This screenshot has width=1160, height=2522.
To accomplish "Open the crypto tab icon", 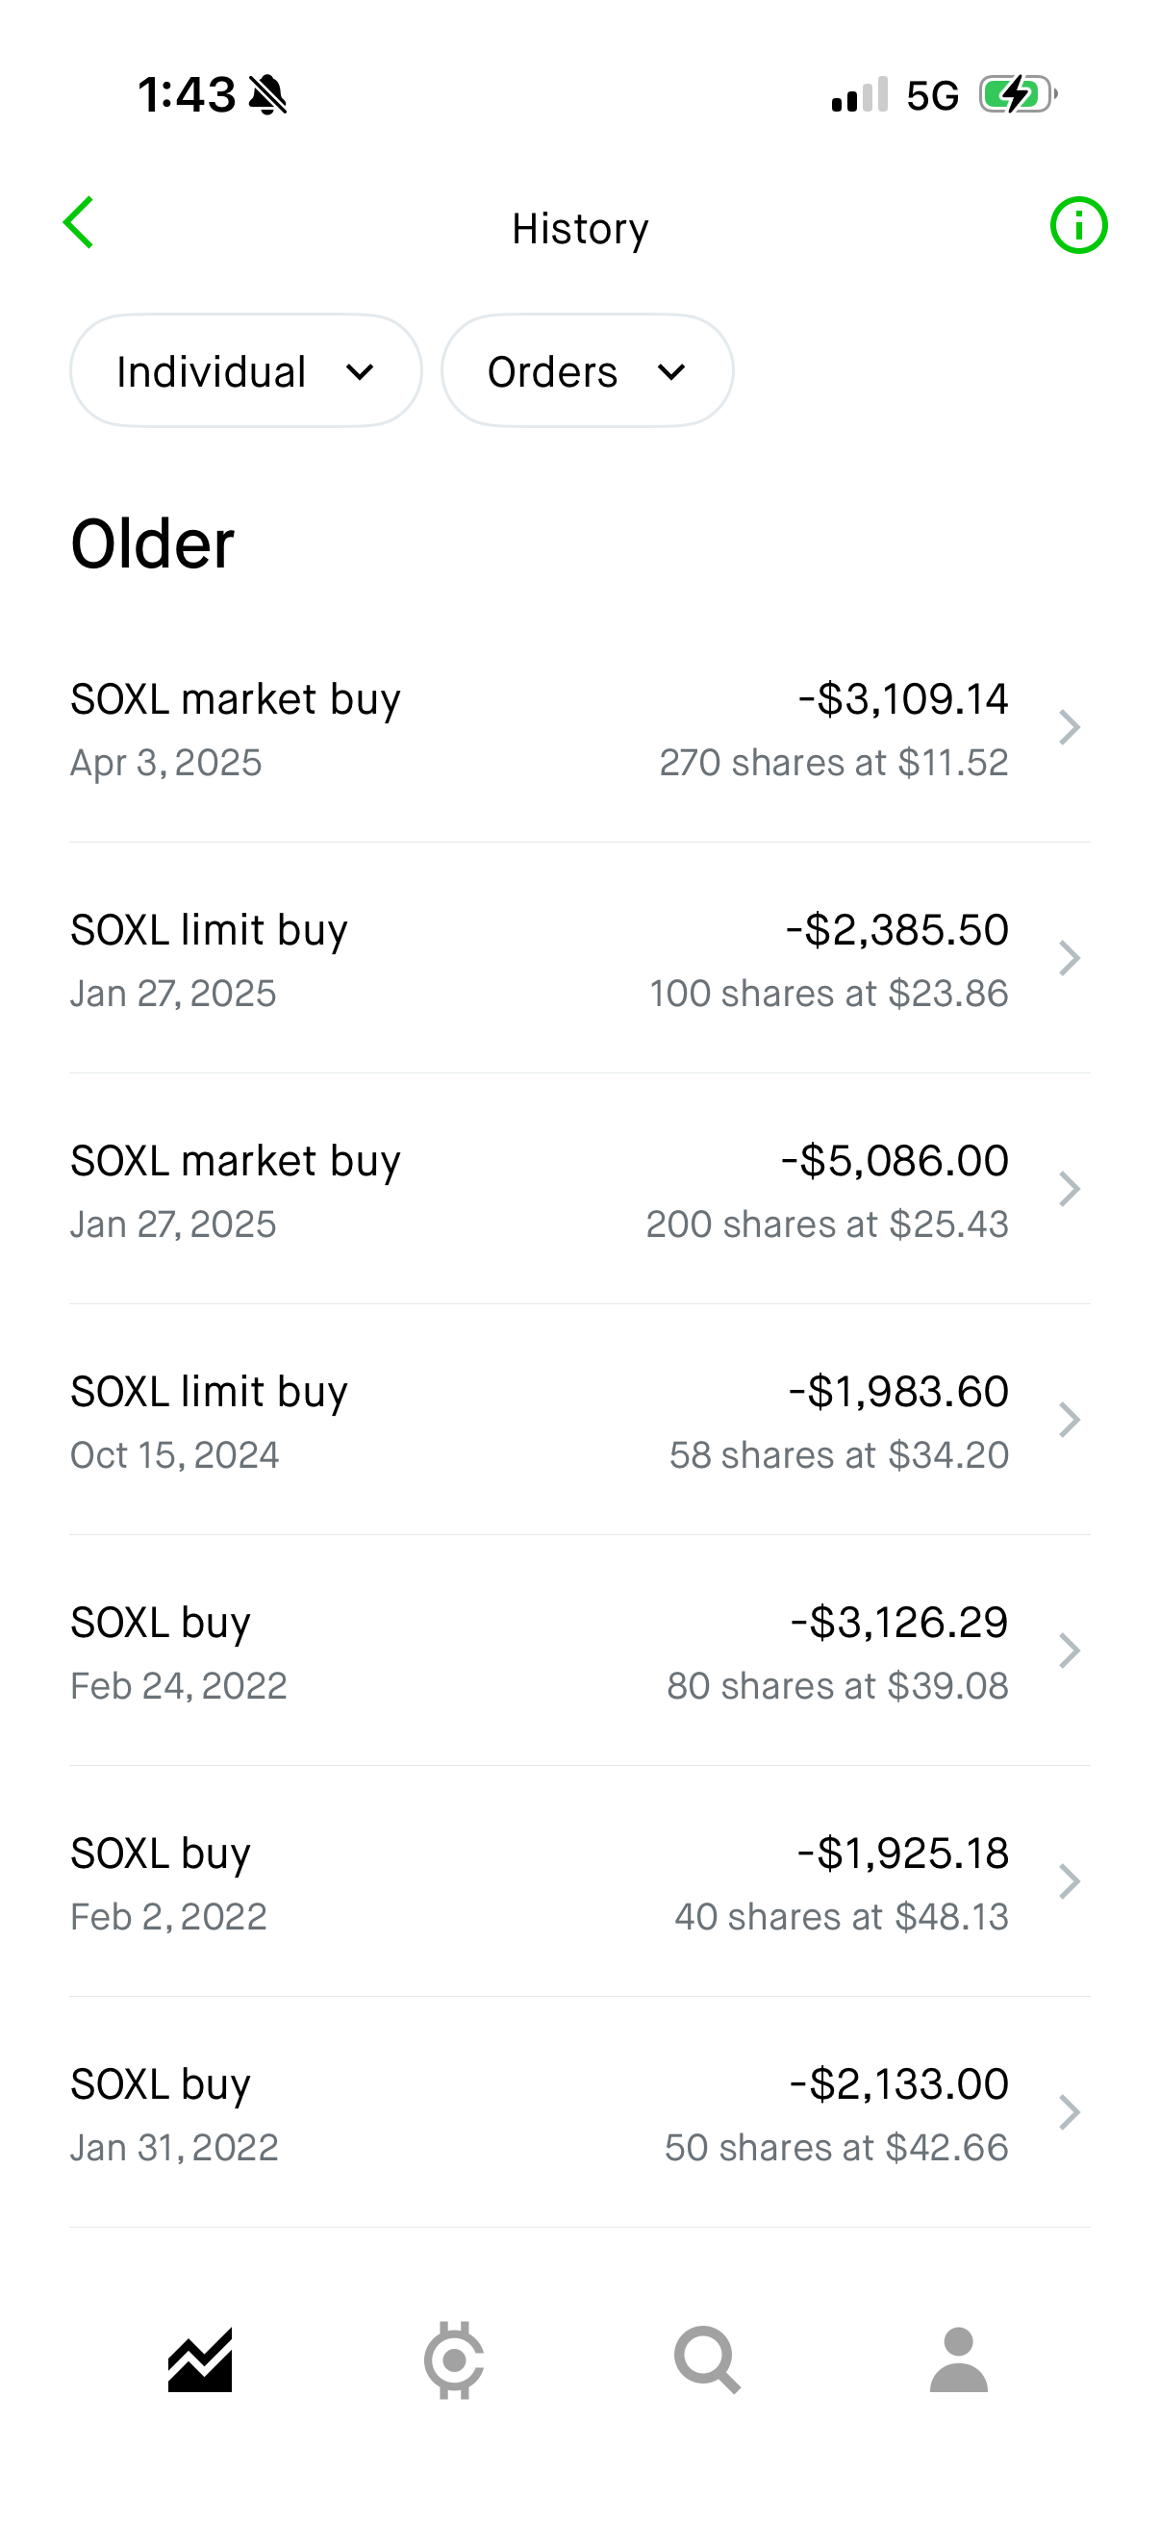I will click(x=453, y=2359).
